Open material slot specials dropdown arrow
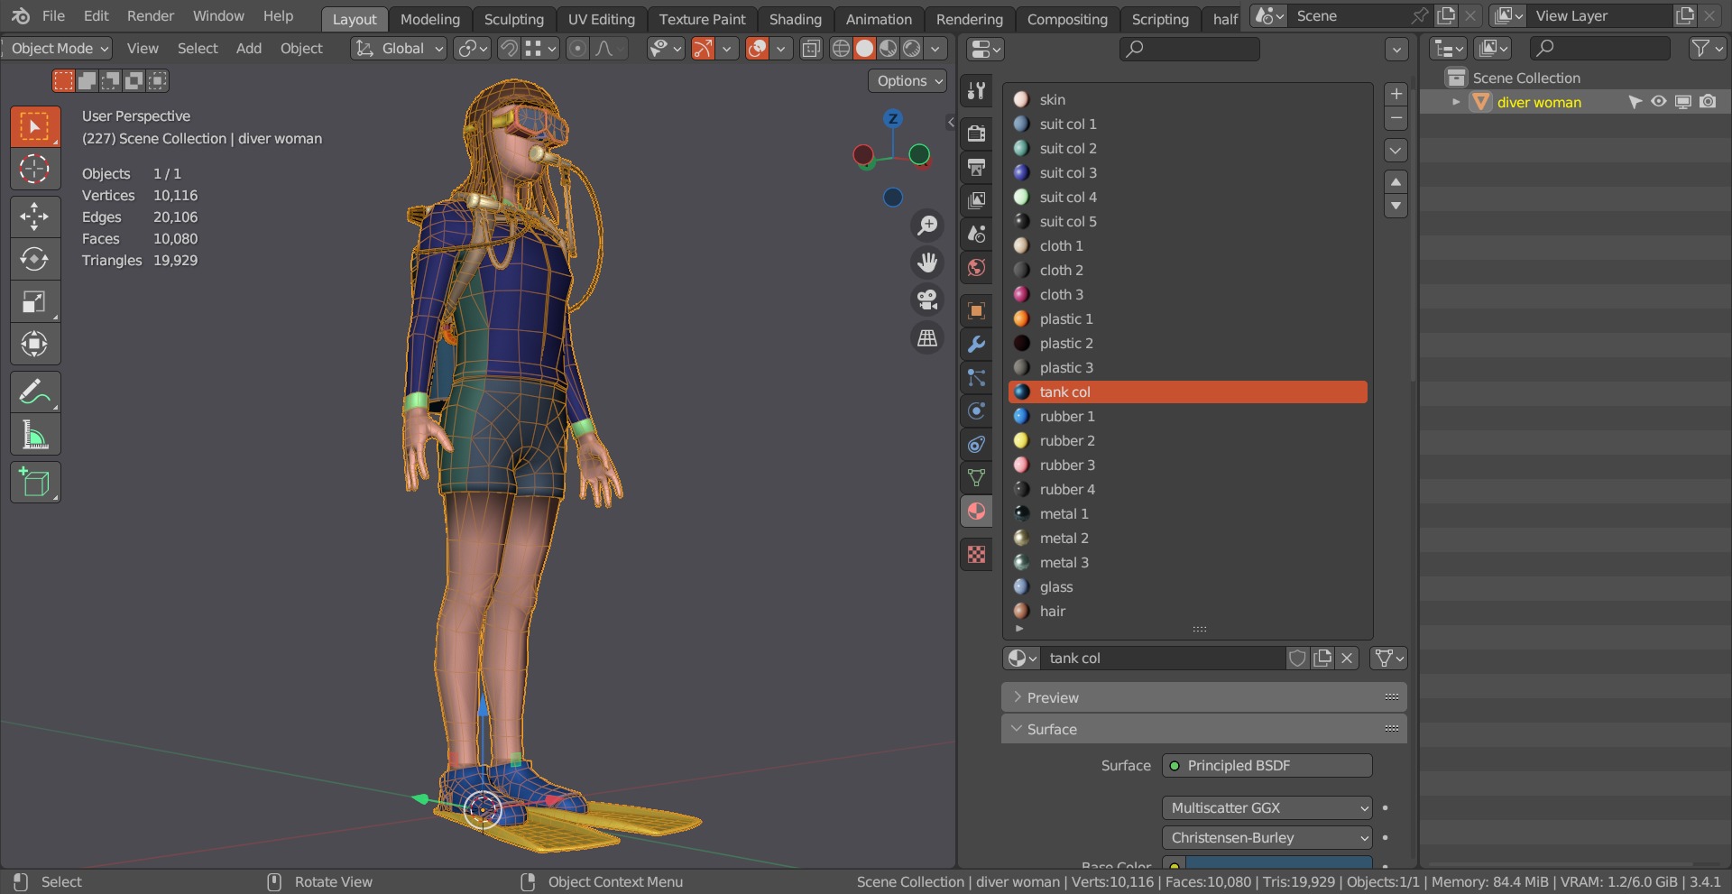Screen dimensions: 1732x894 (x=1396, y=150)
